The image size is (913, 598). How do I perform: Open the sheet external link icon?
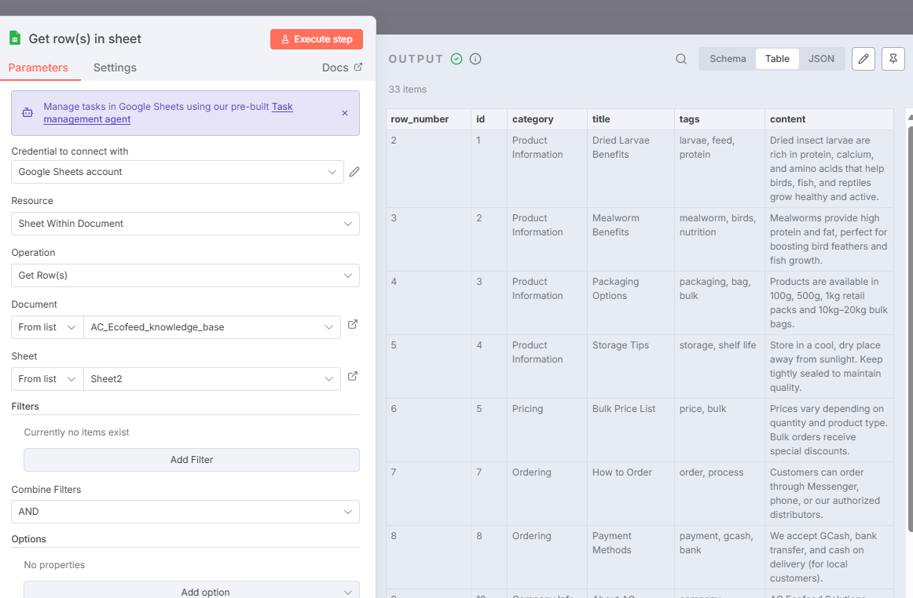pyautogui.click(x=353, y=376)
